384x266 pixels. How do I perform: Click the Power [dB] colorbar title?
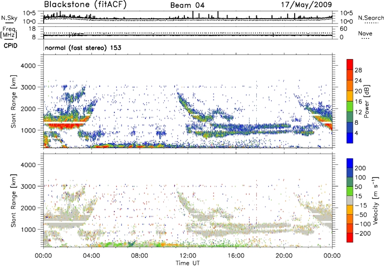tap(366, 101)
